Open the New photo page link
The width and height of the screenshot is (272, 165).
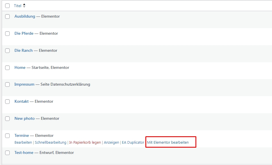pos(24,119)
